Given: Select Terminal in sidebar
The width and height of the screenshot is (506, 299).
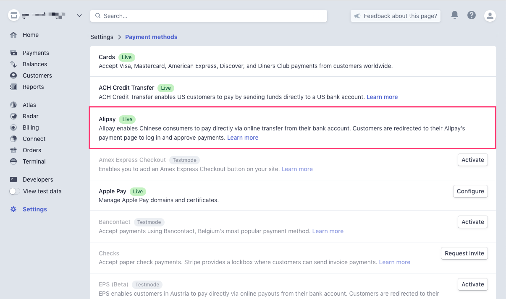Looking at the screenshot, I should (x=34, y=161).
